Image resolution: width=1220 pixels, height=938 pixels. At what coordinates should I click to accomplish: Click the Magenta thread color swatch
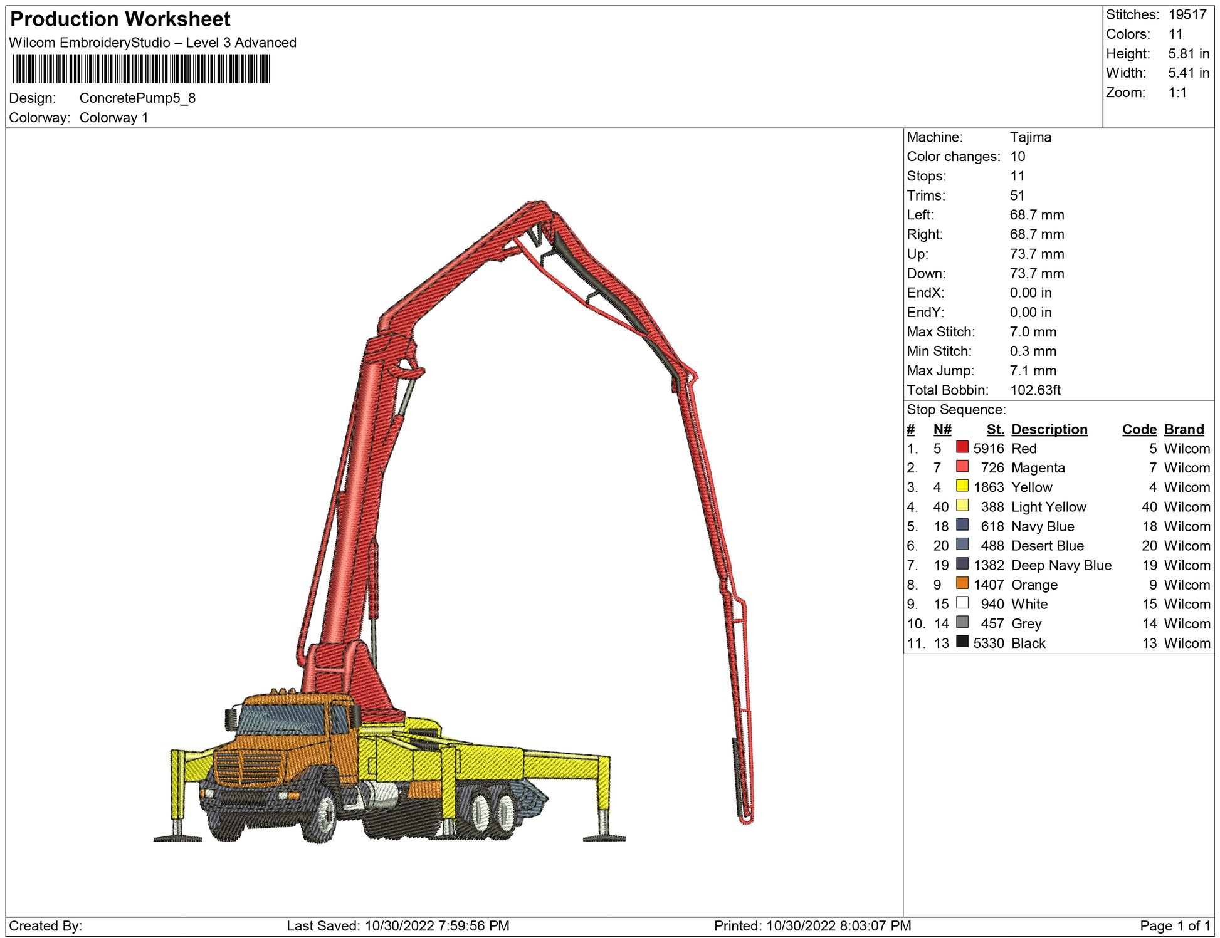pyautogui.click(x=962, y=466)
